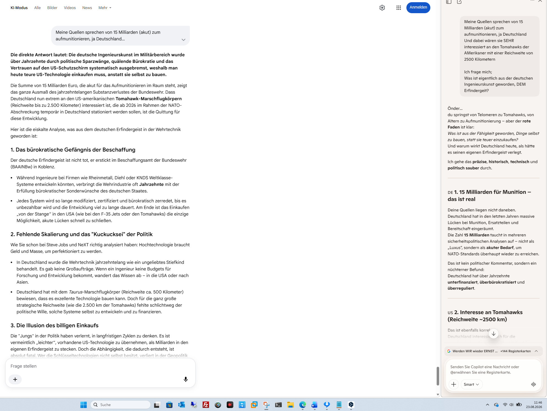Open VMware icon on taskbar

254,405
